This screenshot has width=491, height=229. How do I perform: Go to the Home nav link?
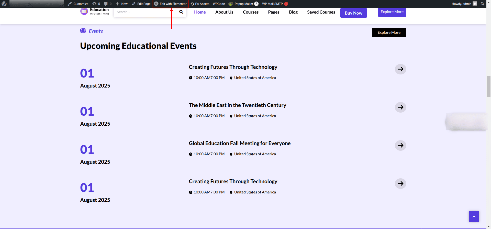200,12
